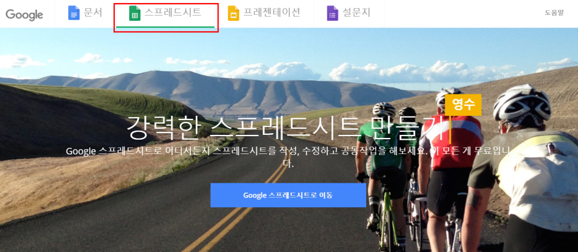Open the 도움말 help link
Image resolution: width=578 pixels, height=252 pixels.
point(555,13)
